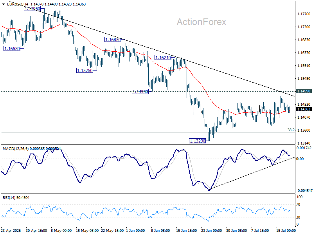Select the 1.13230 low price label

pos(197,141)
